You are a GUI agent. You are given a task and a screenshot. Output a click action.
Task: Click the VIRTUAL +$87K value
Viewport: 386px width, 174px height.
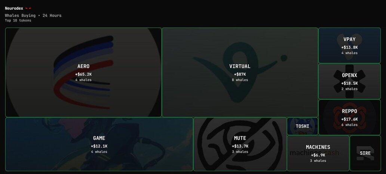[x=240, y=74]
